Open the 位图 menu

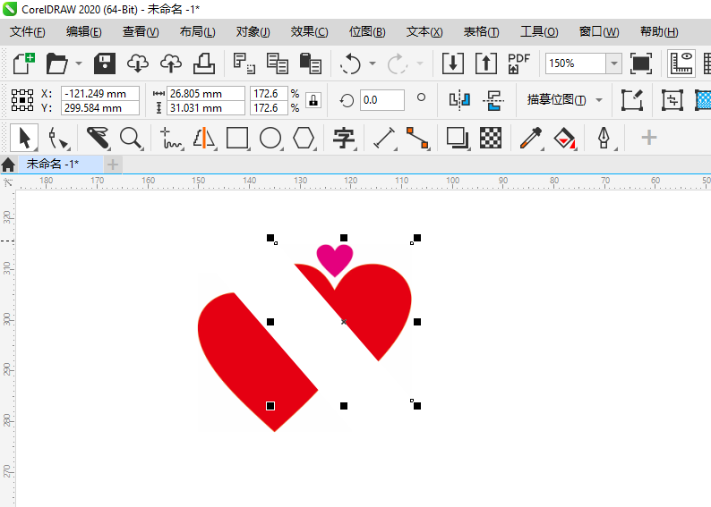coord(367,31)
